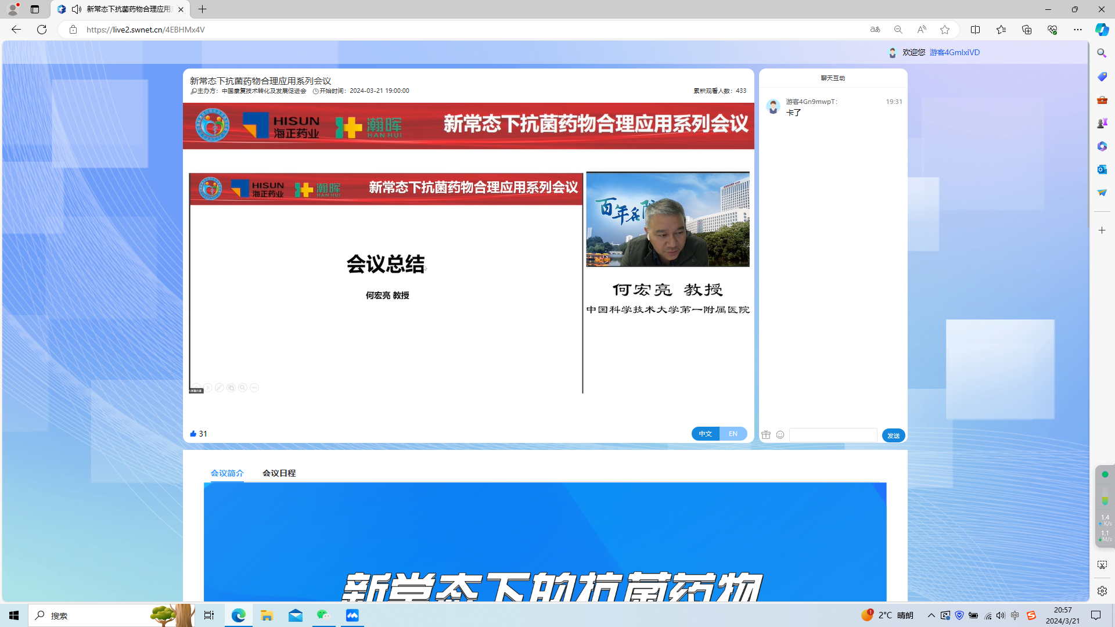Select the pen annotation tool below the slide
The width and height of the screenshot is (1115, 627).
(219, 387)
